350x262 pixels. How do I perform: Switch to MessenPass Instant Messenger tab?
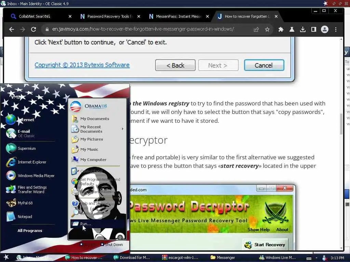coord(178,16)
